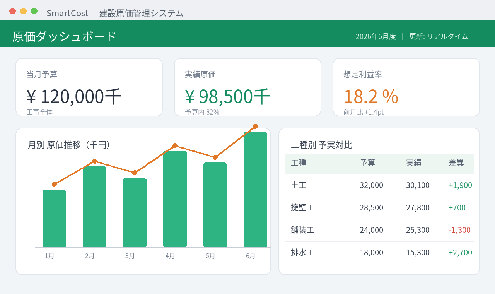
Task: Click the 予算 column header
Action: tap(367, 163)
